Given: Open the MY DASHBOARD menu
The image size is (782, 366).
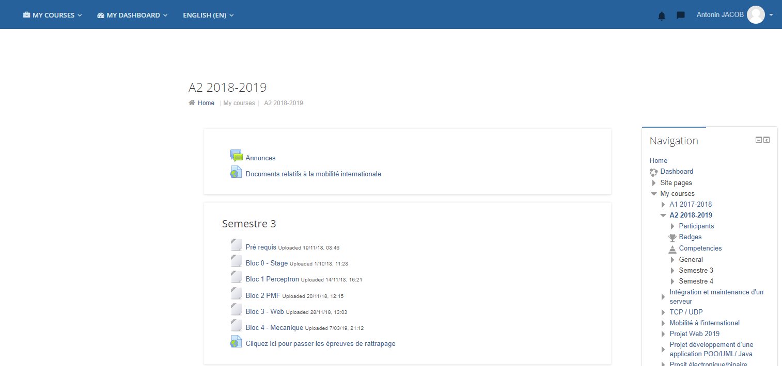Looking at the screenshot, I should [132, 15].
